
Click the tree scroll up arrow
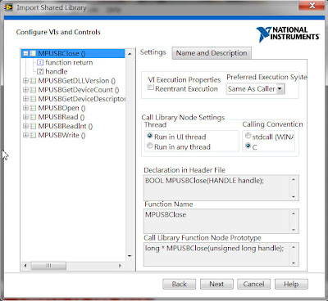(130, 54)
